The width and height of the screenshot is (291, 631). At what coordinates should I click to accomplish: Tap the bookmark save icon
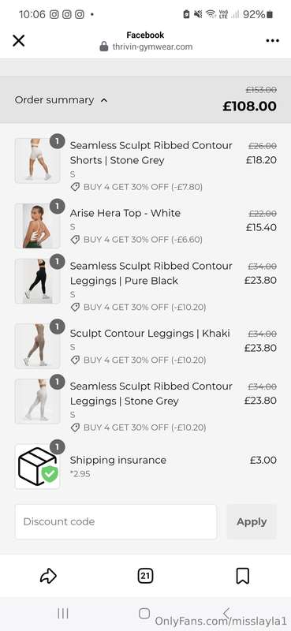[x=243, y=576]
